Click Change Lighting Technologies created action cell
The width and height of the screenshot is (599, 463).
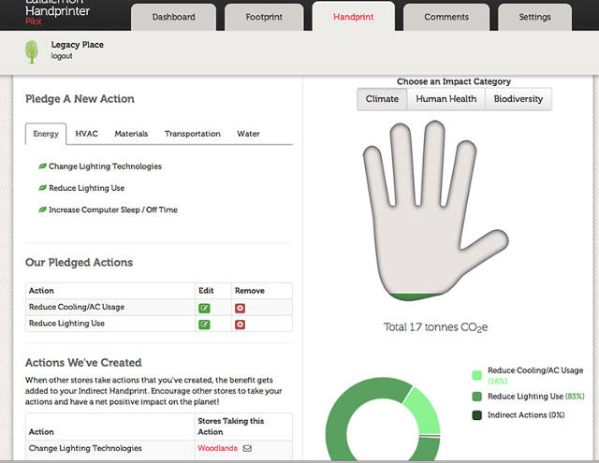point(110,448)
